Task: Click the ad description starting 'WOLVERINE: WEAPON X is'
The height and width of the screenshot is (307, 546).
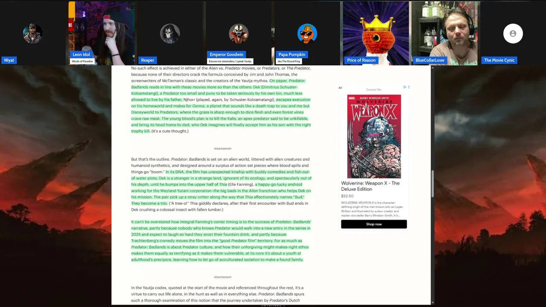Action: click(x=370, y=209)
